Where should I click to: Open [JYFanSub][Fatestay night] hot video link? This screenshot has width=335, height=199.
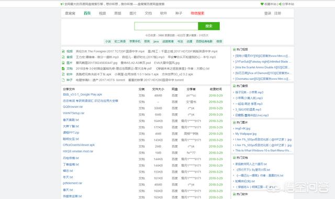click(263, 62)
